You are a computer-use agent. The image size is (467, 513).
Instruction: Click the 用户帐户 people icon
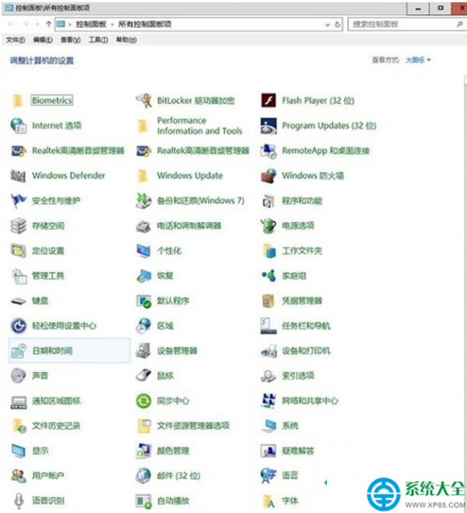pos(18,476)
